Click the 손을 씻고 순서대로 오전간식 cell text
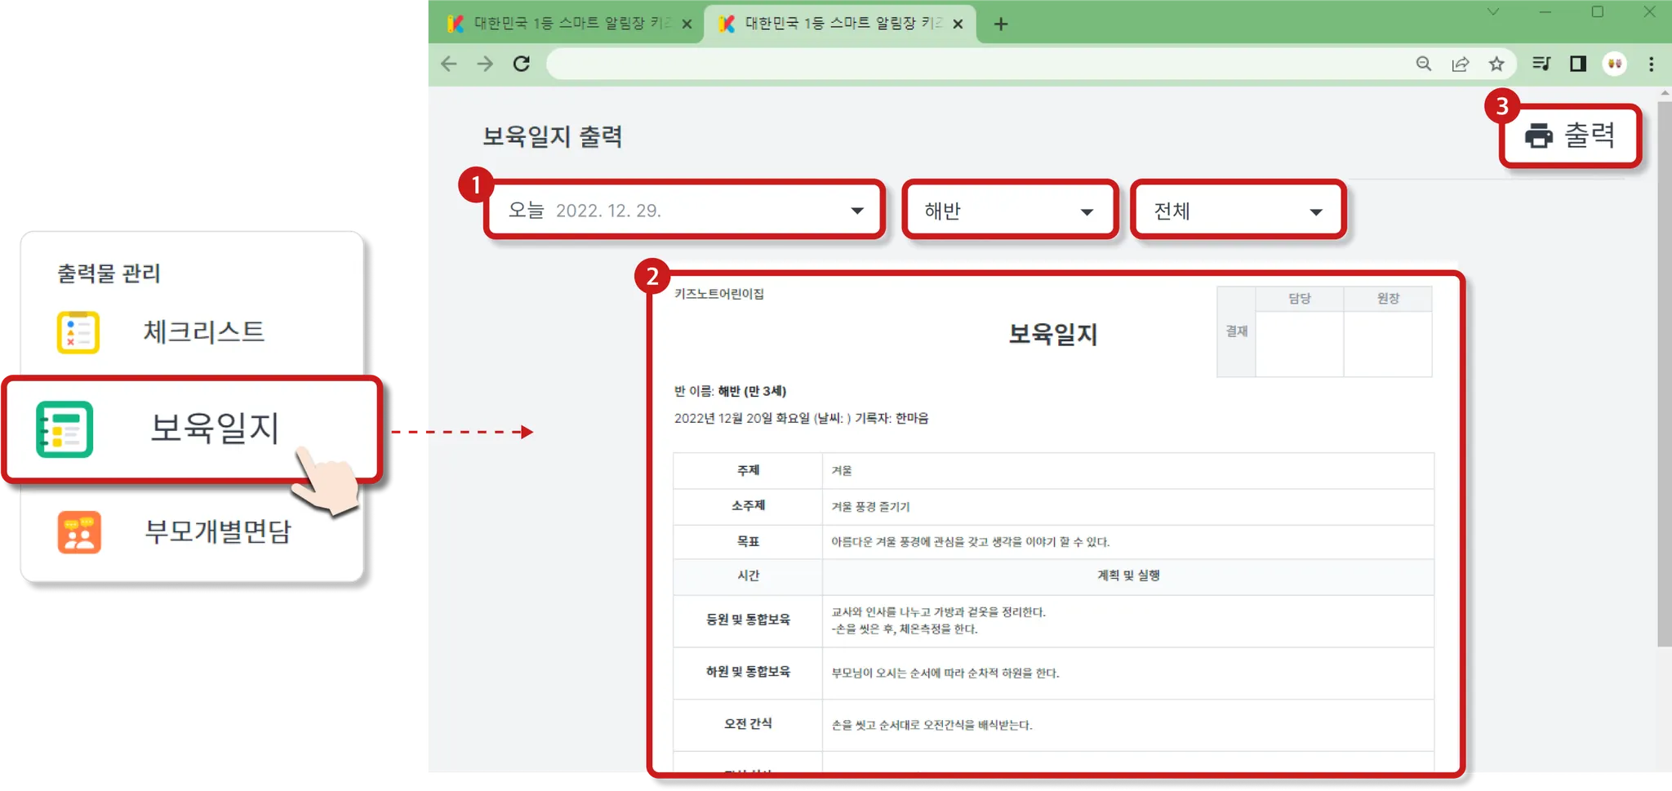The image size is (1672, 791). pyautogui.click(x=932, y=726)
